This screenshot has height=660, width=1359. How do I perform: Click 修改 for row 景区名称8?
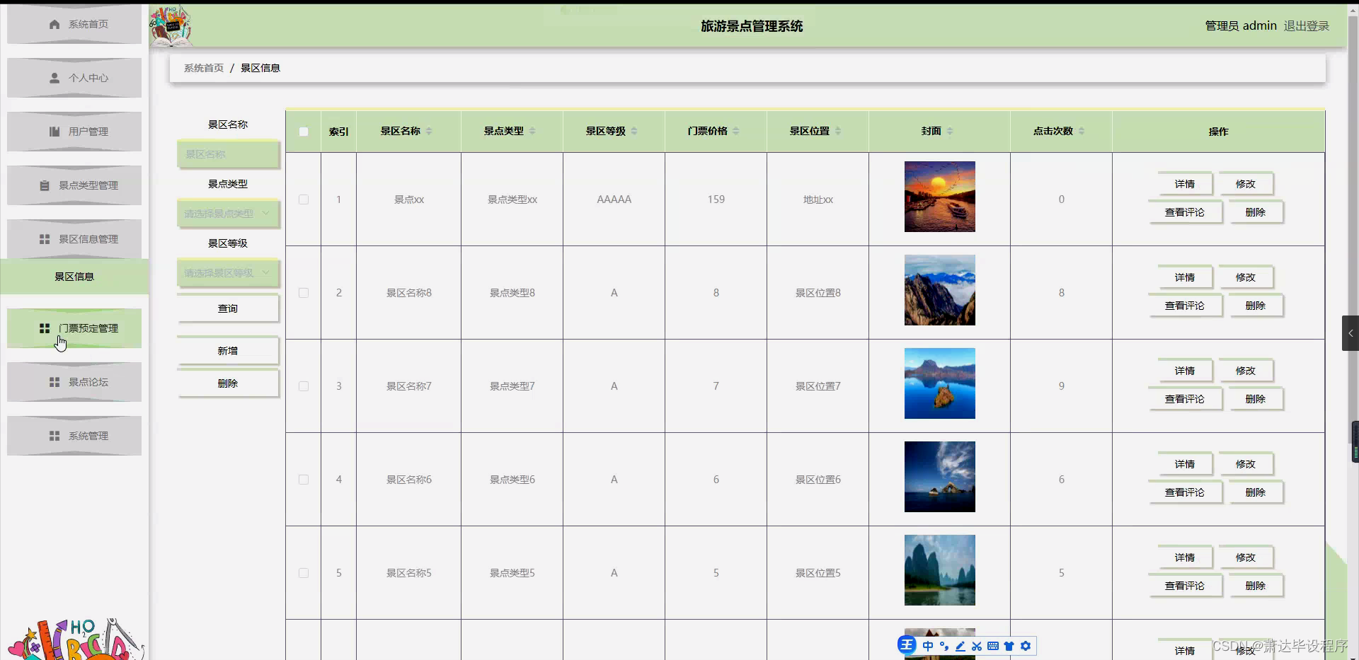point(1246,277)
